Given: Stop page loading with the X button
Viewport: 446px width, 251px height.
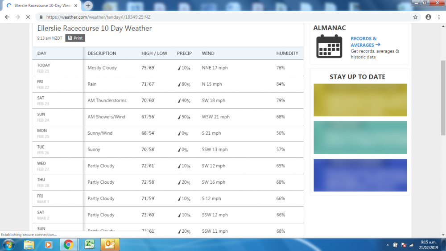Looking at the screenshot, I should tap(28, 17).
